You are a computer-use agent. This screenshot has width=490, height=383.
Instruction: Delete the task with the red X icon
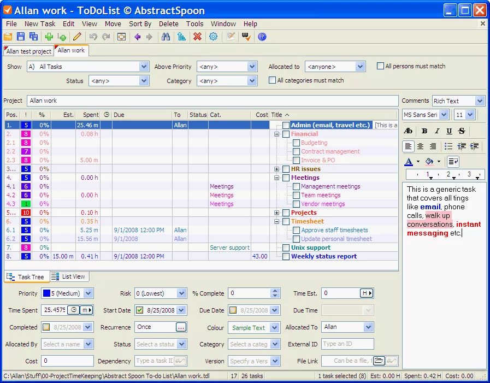197,37
